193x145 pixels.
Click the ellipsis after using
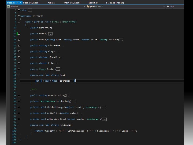pos(30,10)
